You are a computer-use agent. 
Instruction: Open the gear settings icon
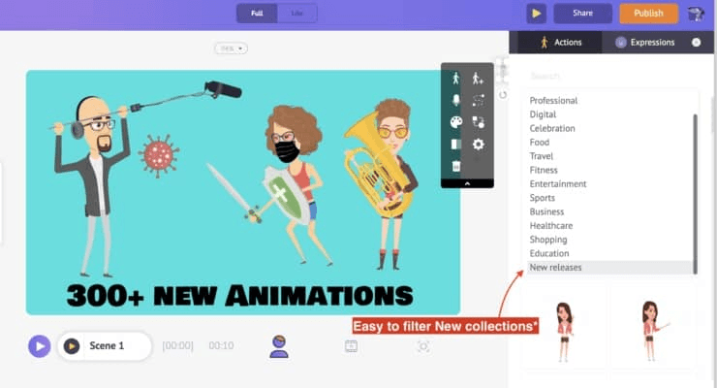(x=478, y=145)
